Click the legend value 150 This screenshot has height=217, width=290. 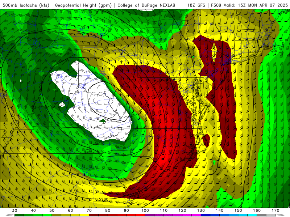pyautogui.click(x=239, y=210)
